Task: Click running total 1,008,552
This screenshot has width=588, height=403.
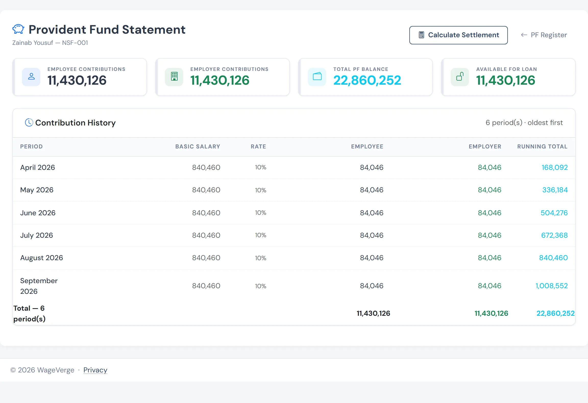Action: click(x=552, y=286)
